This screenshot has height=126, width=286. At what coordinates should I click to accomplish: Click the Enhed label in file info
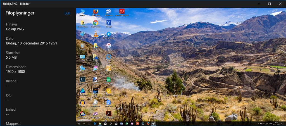pos(11,110)
